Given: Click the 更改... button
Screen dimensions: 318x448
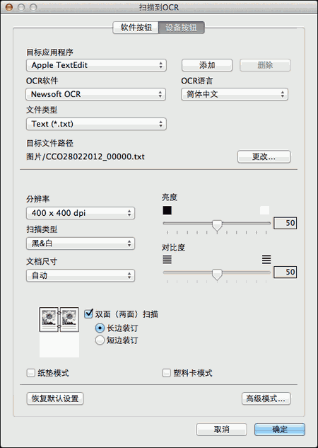Looking at the screenshot, I should (x=264, y=156).
